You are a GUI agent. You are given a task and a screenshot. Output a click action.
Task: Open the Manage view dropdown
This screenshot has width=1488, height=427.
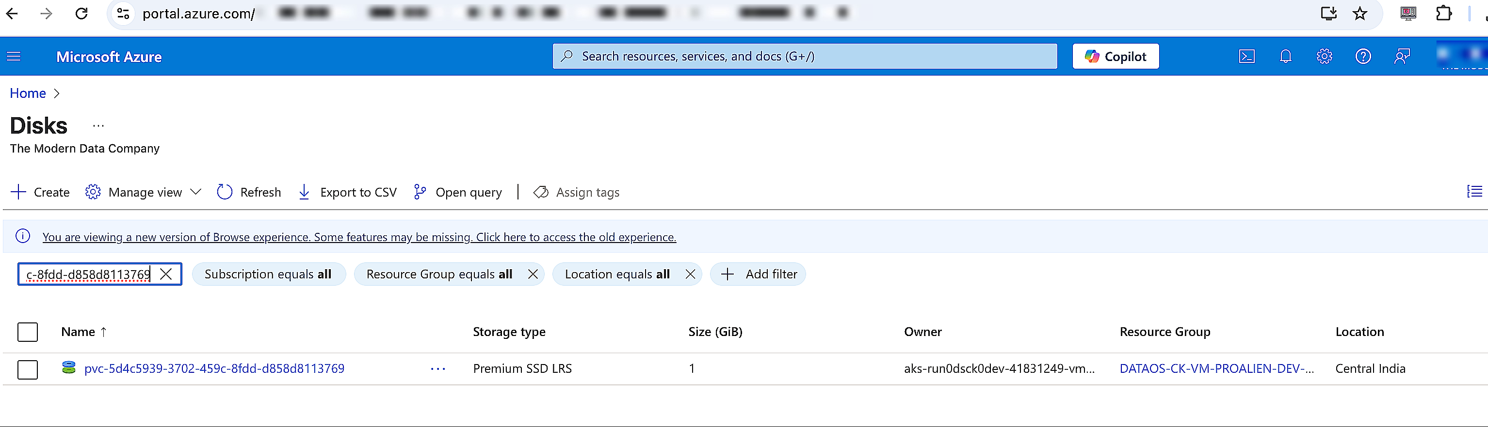(x=143, y=193)
